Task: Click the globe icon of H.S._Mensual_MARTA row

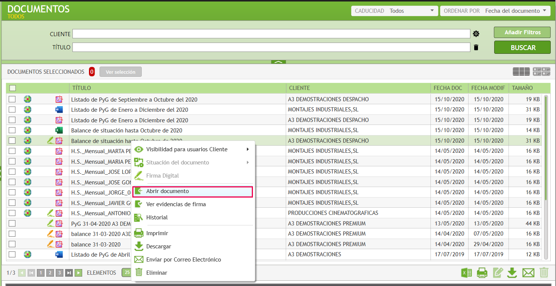Action: coord(28,151)
